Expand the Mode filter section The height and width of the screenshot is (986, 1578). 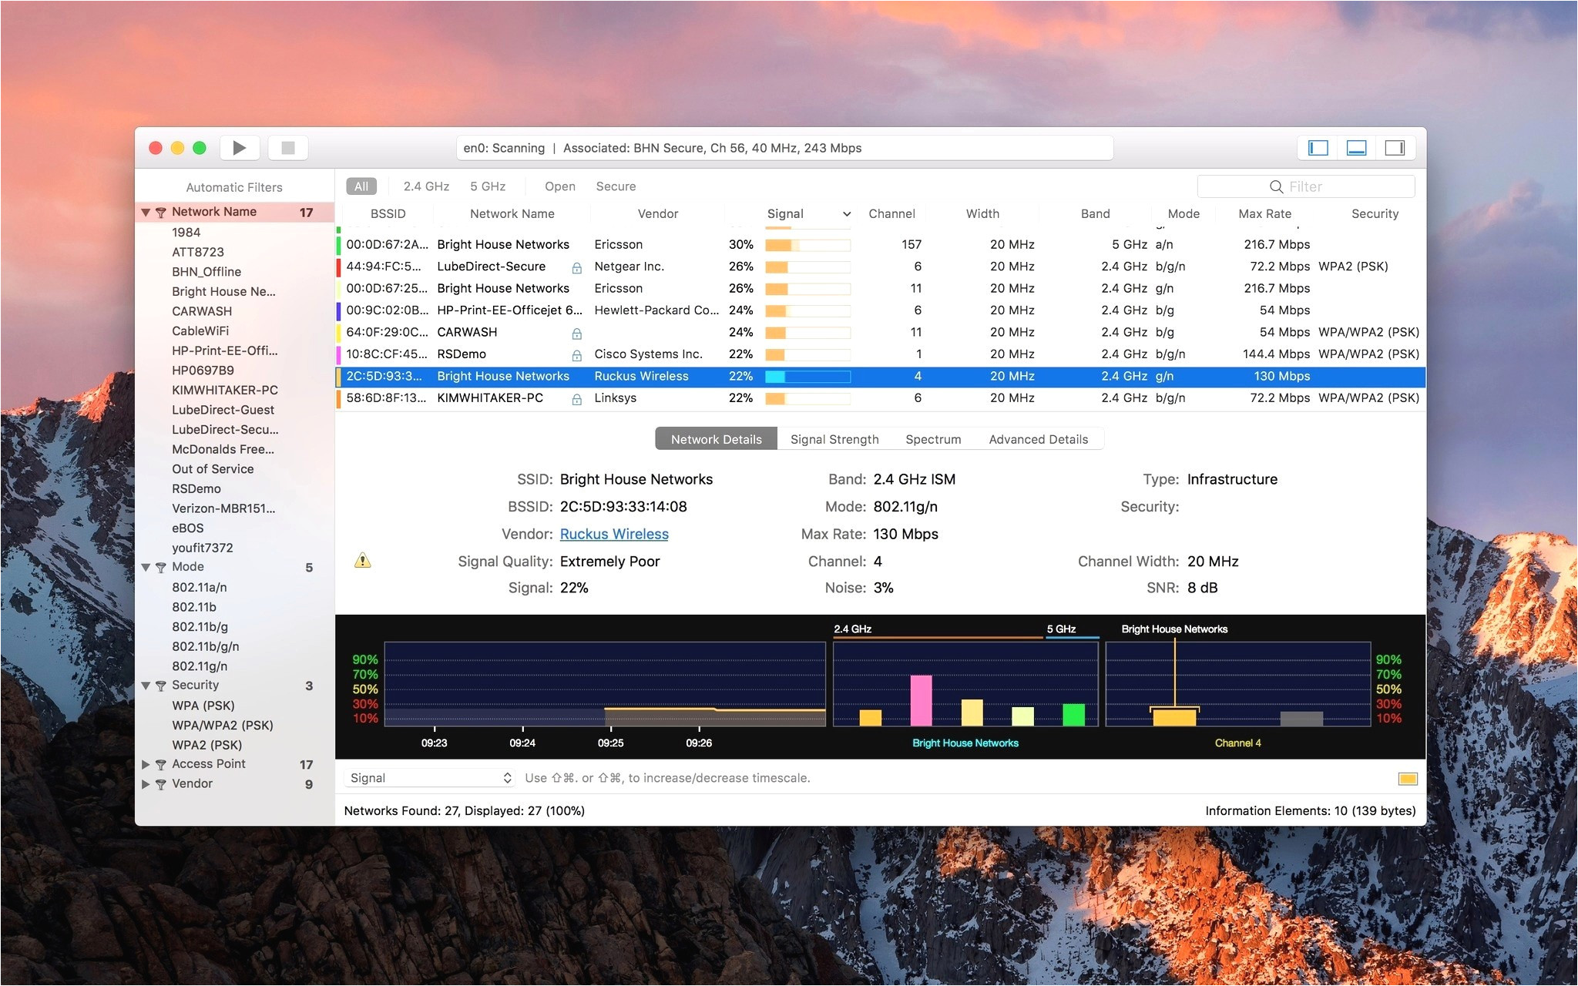tap(146, 565)
